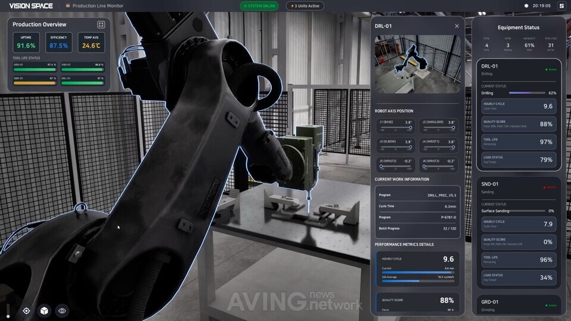
Task: Select the DRL-01 Drilling equipment card
Action: (519, 115)
